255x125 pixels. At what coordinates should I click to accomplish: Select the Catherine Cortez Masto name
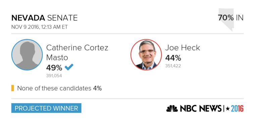(77, 53)
